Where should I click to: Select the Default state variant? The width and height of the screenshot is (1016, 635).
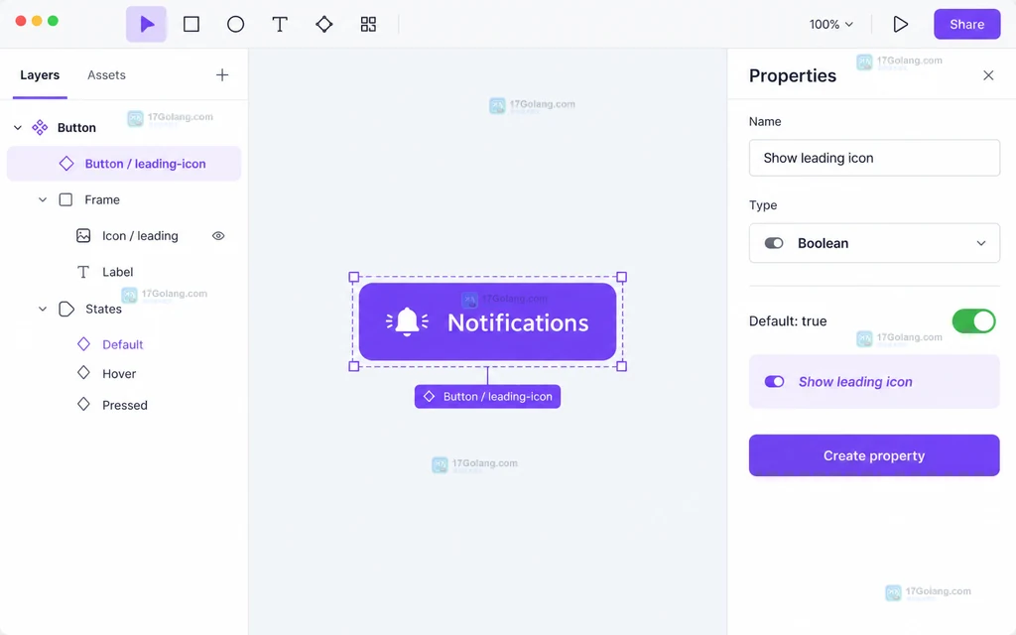(122, 344)
